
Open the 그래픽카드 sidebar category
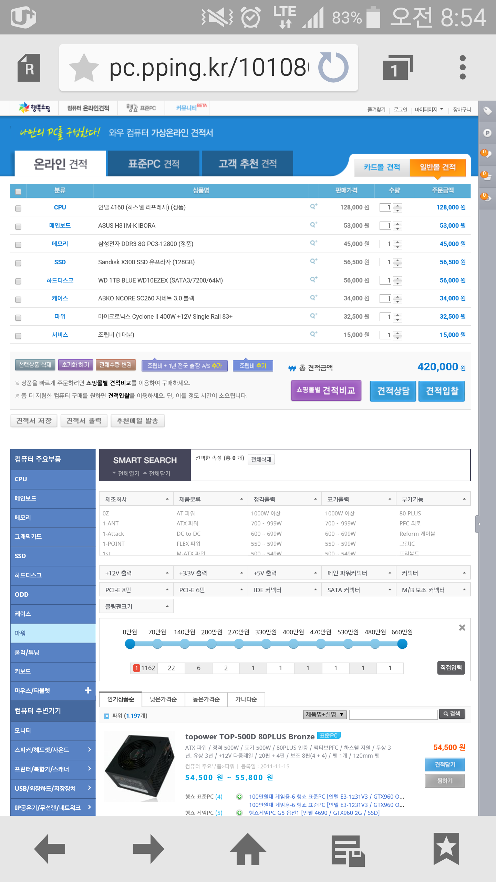53,537
